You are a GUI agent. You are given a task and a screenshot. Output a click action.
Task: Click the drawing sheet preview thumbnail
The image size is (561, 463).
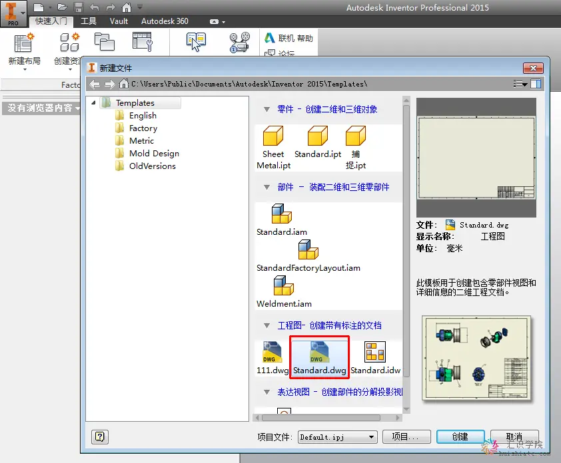476,158
